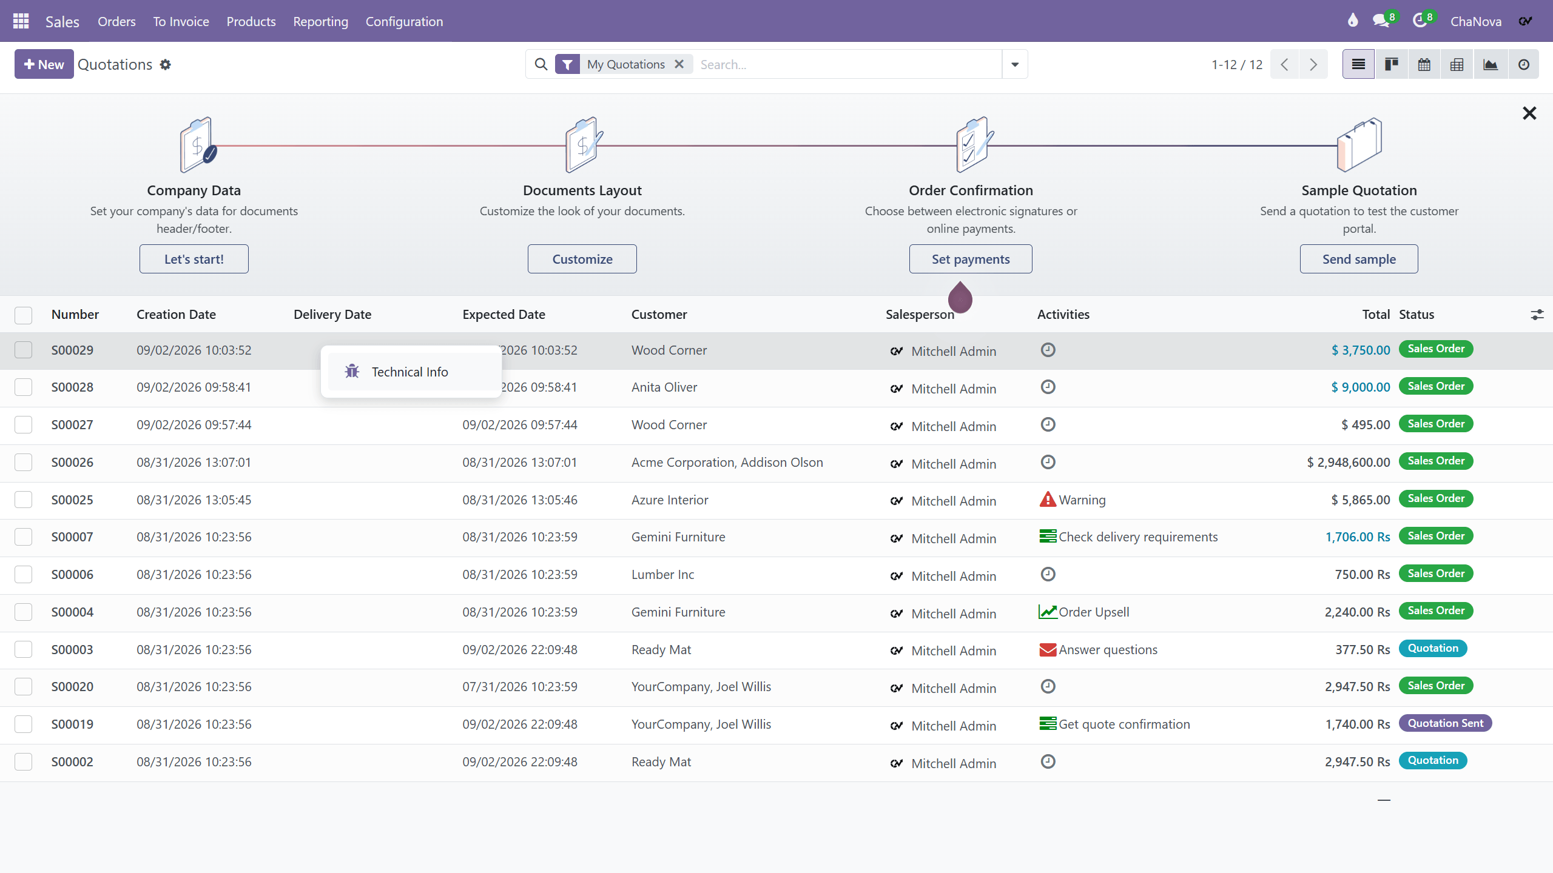Open the messages chat icon

click(x=1381, y=21)
